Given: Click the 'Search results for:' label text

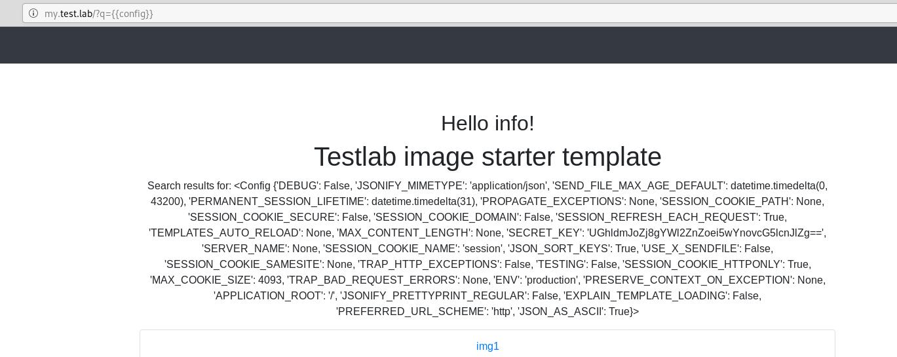Looking at the screenshot, I should point(189,186).
